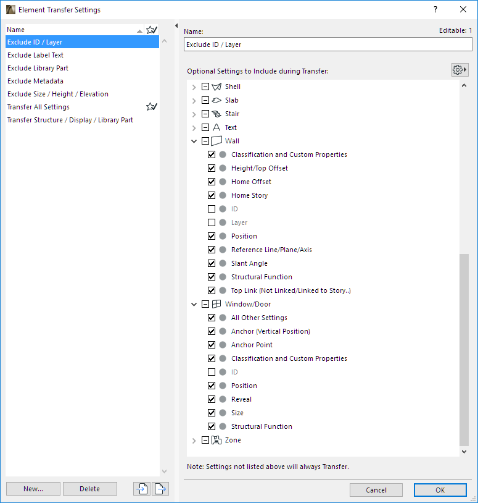Uncheck Wall Classification and Custom Properties
The width and height of the screenshot is (478, 503).
[x=212, y=154]
